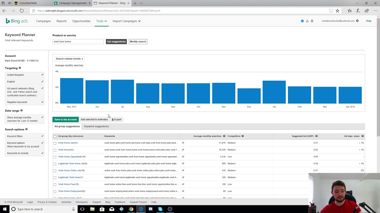Toggle select-all checkbox in table header
Image resolution: width=380 pixels, height=213 pixels.
pos(55,136)
